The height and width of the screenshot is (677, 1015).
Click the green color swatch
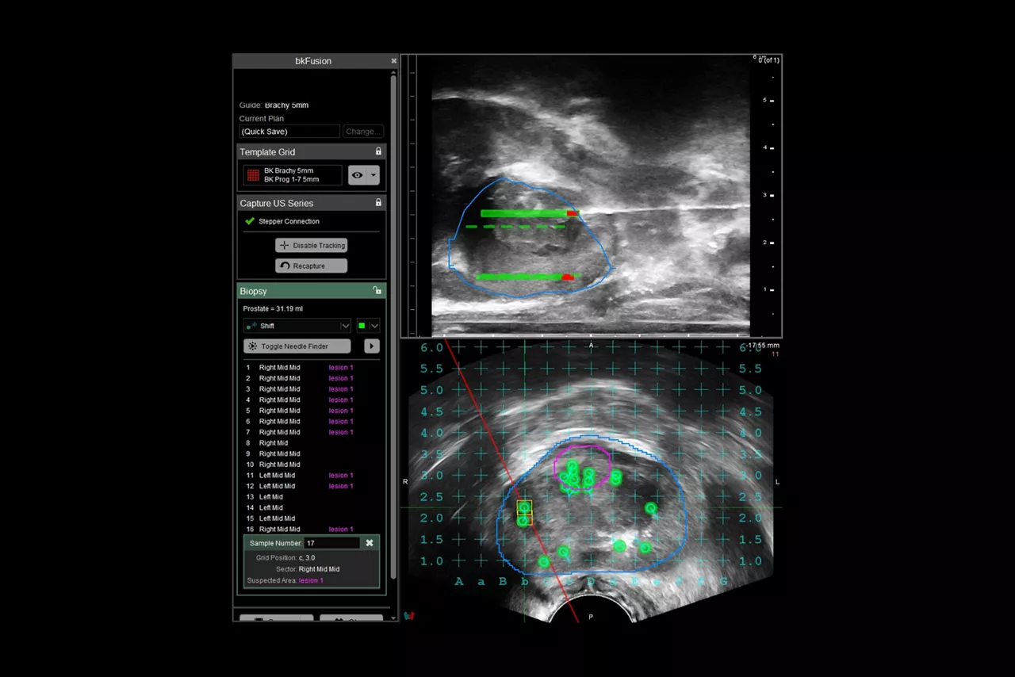coord(362,326)
